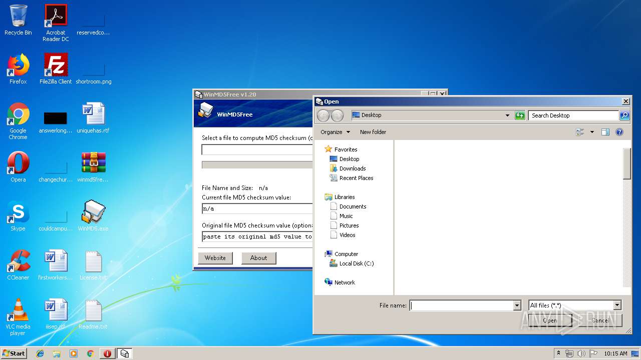Select the winmd5free archive icon
641x360 pixels.
point(93,167)
